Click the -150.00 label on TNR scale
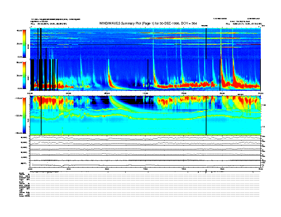 19,133
